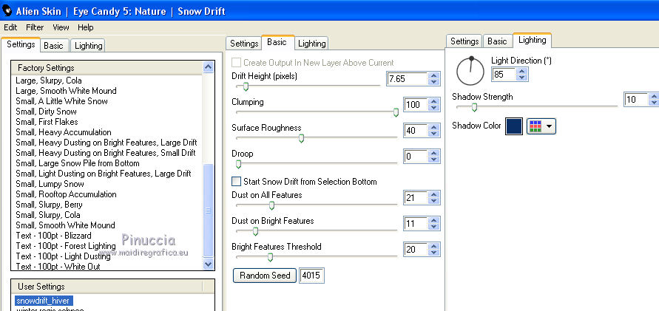Screen dimensions: 659x311
Task: Switch to the Basic tab in left panel
Action: click(x=53, y=46)
